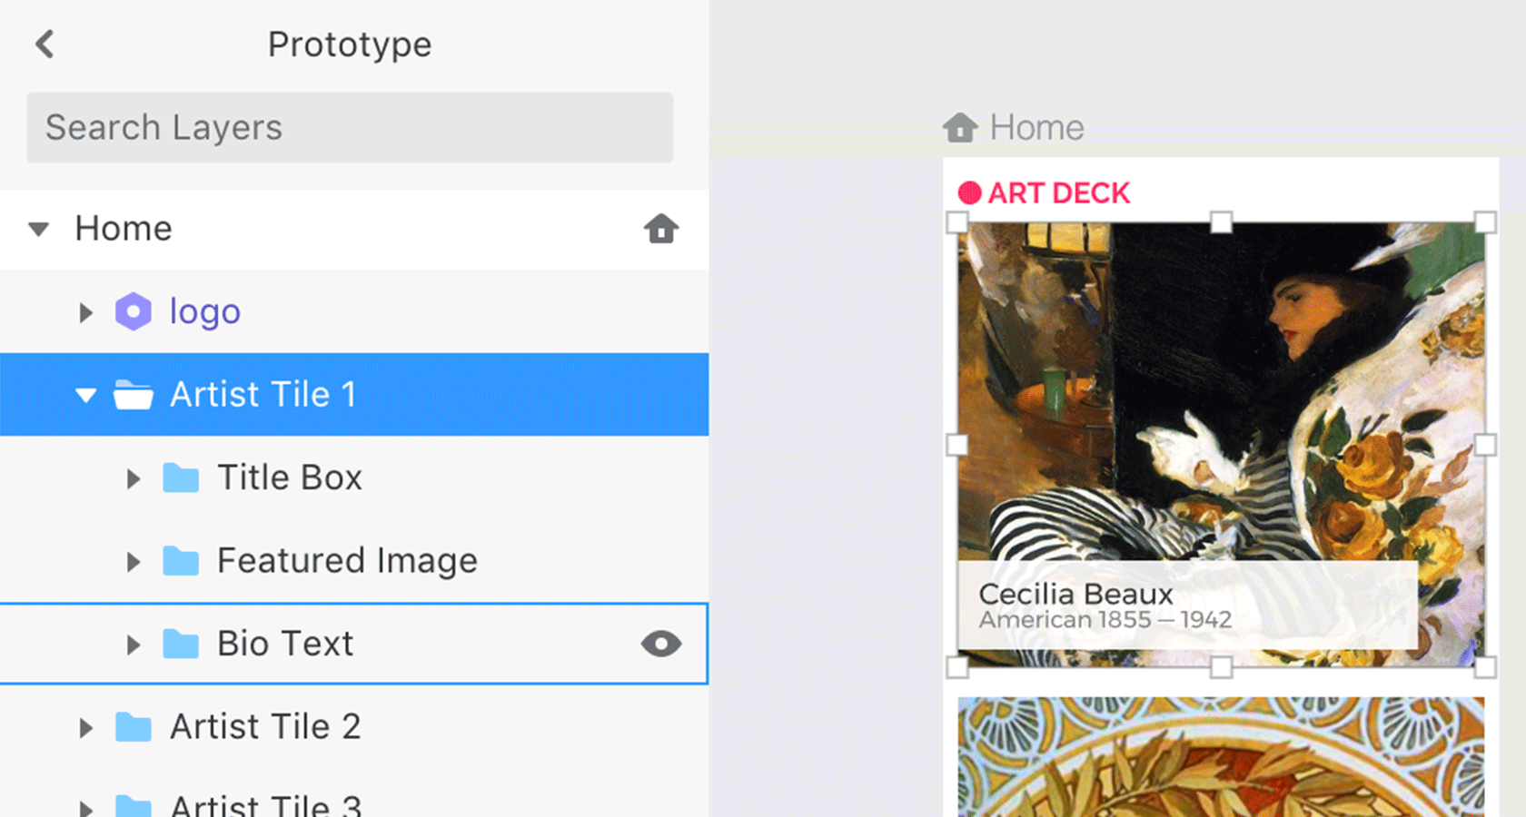
Task: Select the purple logo component icon
Action: coord(134,311)
